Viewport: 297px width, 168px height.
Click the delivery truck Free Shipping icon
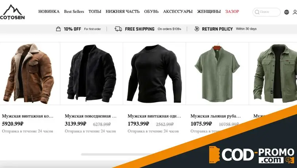pyautogui.click(x=118, y=29)
